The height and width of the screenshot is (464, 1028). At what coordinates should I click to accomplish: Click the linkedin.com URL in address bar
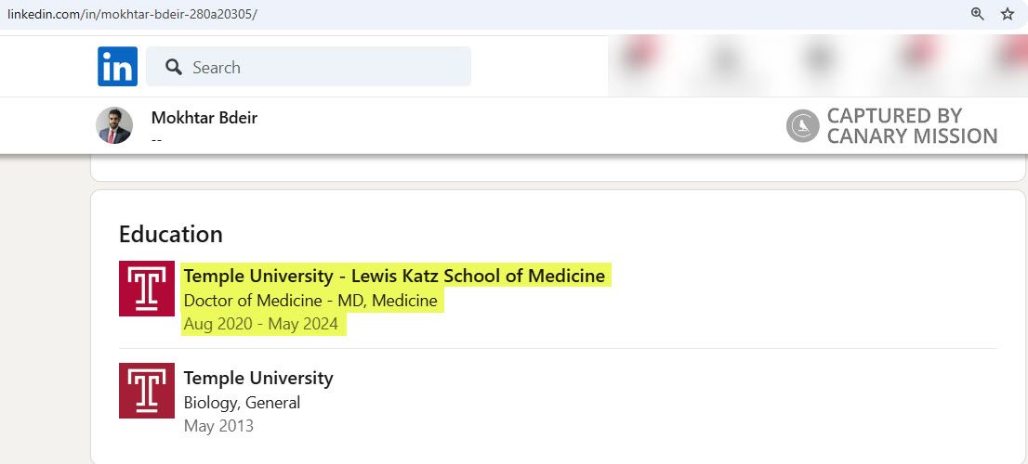(x=132, y=14)
